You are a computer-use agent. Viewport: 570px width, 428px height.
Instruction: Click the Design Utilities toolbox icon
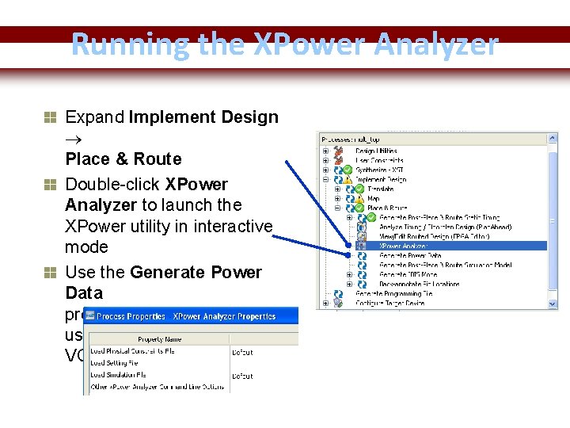(339, 151)
